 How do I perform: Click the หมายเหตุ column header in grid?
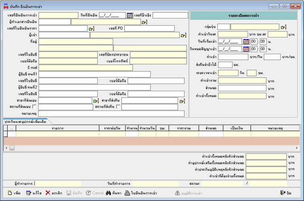pos(275,128)
